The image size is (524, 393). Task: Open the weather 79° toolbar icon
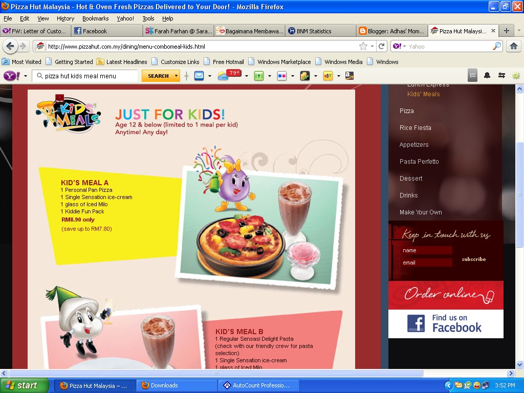point(229,75)
